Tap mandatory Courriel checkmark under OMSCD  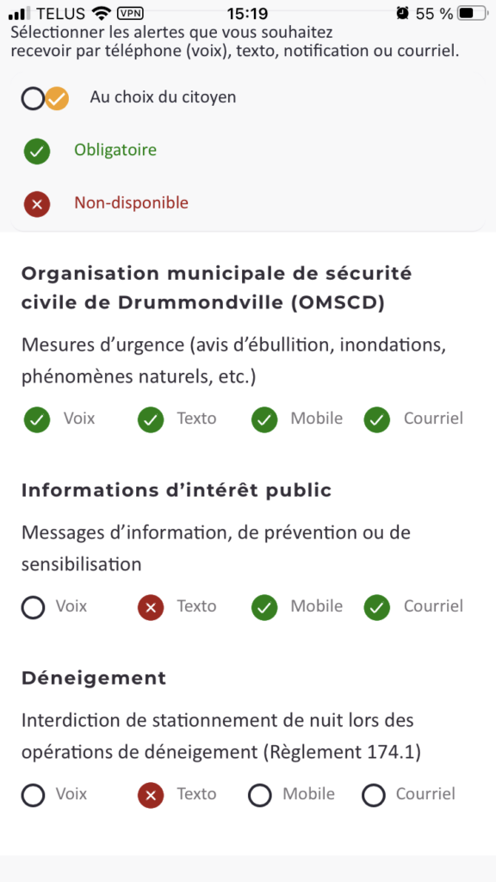[377, 419]
